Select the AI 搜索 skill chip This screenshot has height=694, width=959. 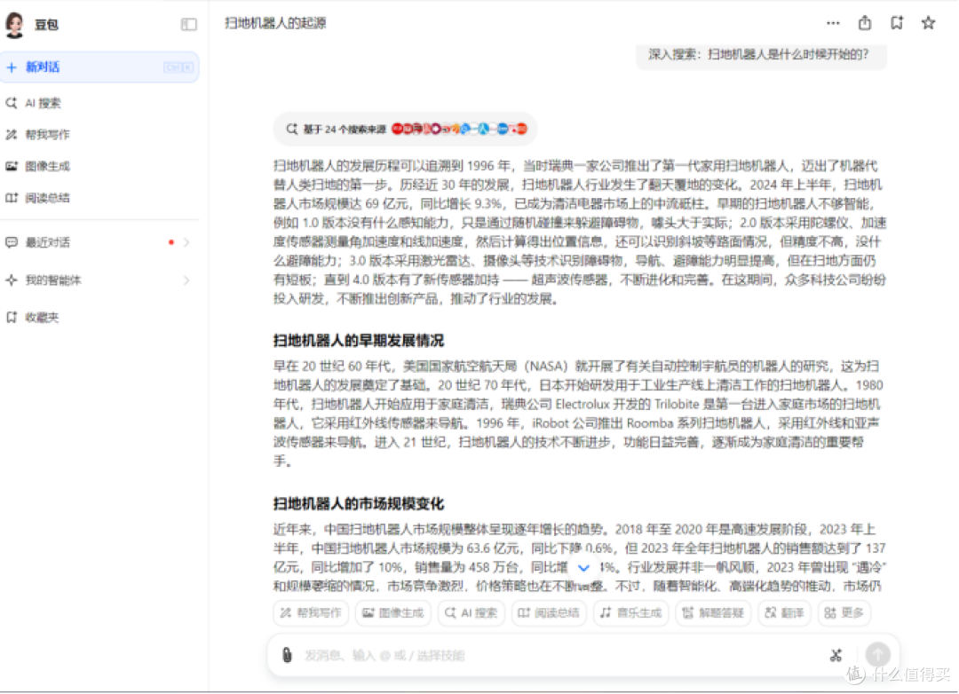471,612
